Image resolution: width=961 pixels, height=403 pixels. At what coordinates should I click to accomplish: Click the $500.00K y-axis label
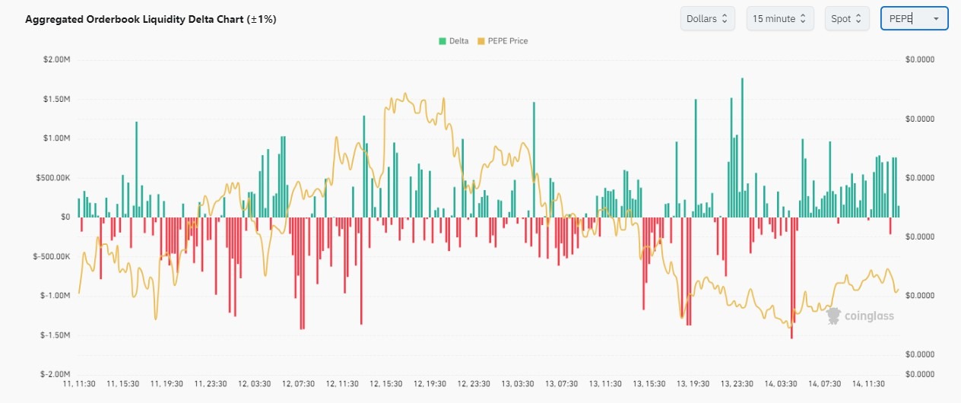52,178
